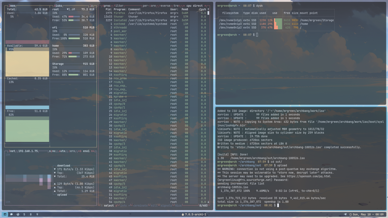Click the kernel version '7.0.5-arch1-1'
The height and width of the screenshot is (218, 388).
point(196,214)
